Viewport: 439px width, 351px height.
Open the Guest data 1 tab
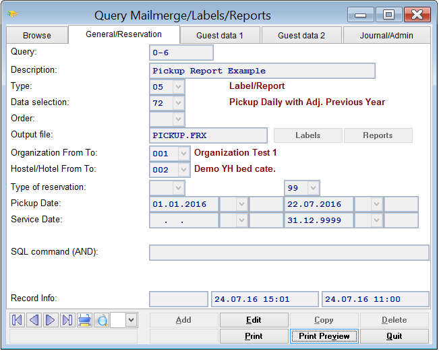tap(220, 36)
